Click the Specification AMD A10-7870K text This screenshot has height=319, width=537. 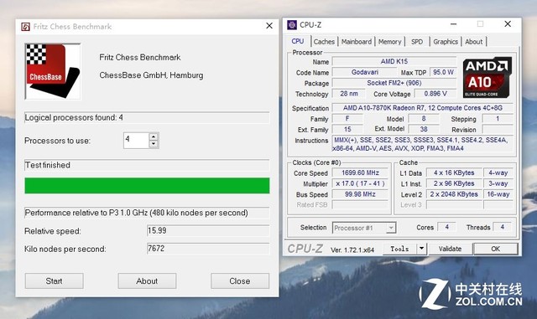423,108
